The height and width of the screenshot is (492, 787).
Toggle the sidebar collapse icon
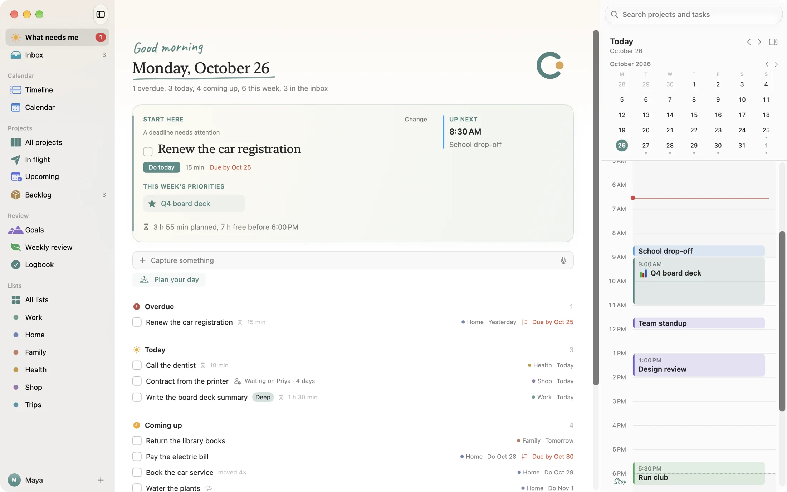(x=101, y=14)
